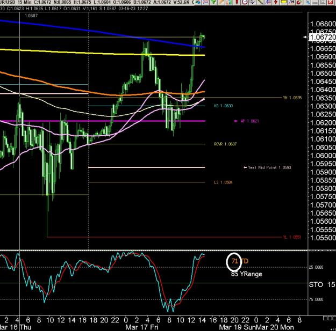
Task: Click the H3 1.0630 level label
Action: [223, 106]
